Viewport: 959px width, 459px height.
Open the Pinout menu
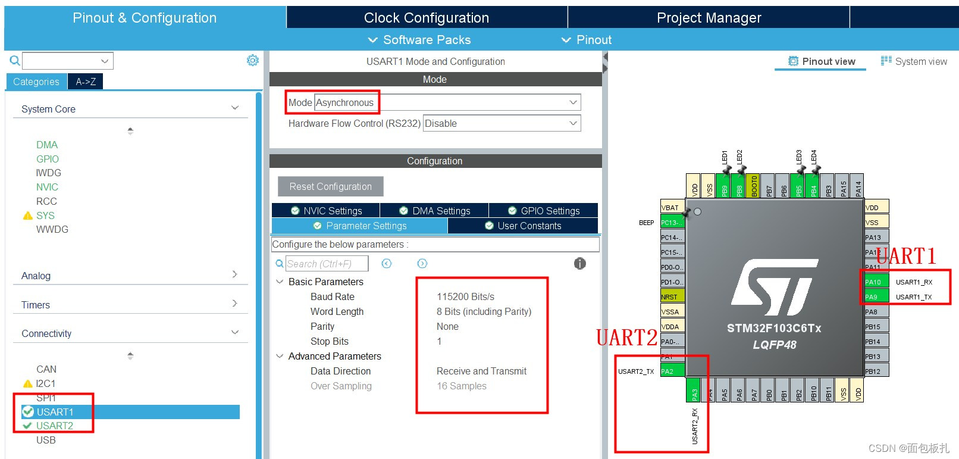point(586,40)
